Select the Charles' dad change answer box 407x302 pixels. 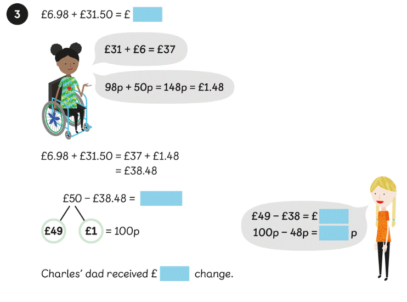pos(174,273)
